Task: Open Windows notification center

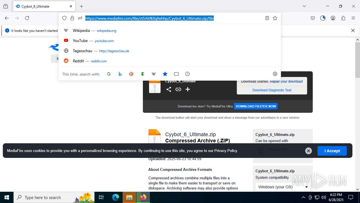Action: pyautogui.click(x=351, y=197)
